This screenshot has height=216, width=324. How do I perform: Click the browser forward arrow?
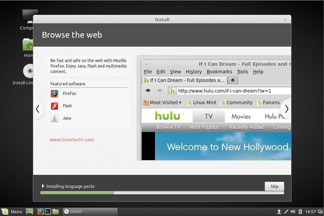(160, 91)
